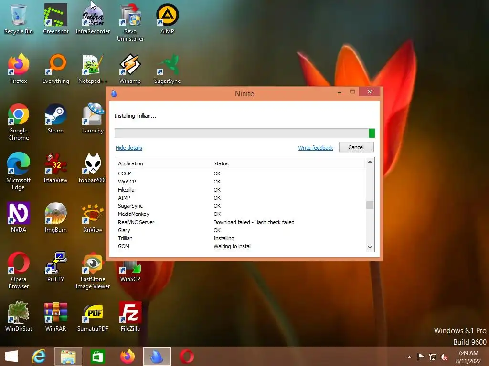
Task: Select the Revo Uninstaller shortcut
Action: coord(130,22)
